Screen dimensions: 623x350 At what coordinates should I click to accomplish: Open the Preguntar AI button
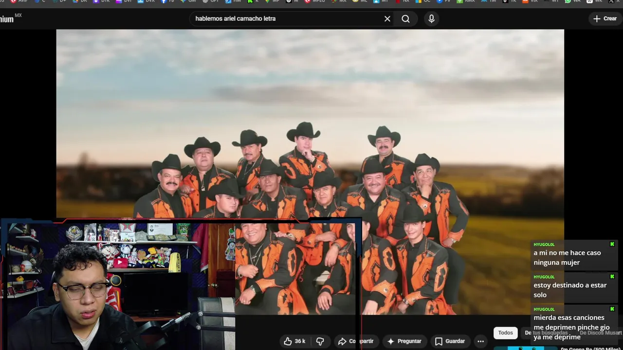(x=404, y=341)
